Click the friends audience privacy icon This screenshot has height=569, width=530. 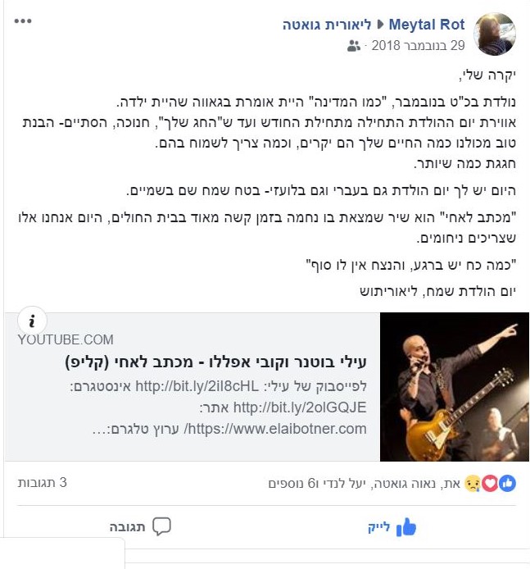353,46
